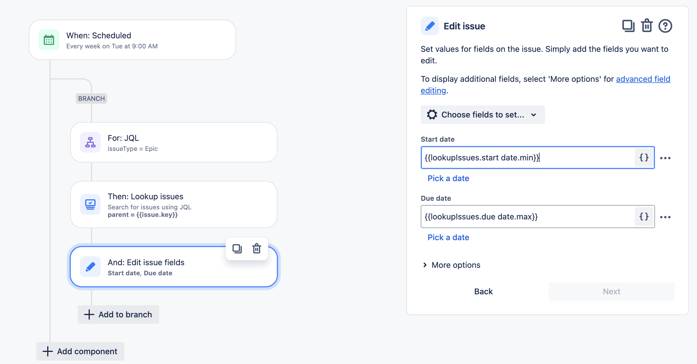Click the trash icon in Edit issue panel header
The image size is (697, 364).
(x=647, y=26)
